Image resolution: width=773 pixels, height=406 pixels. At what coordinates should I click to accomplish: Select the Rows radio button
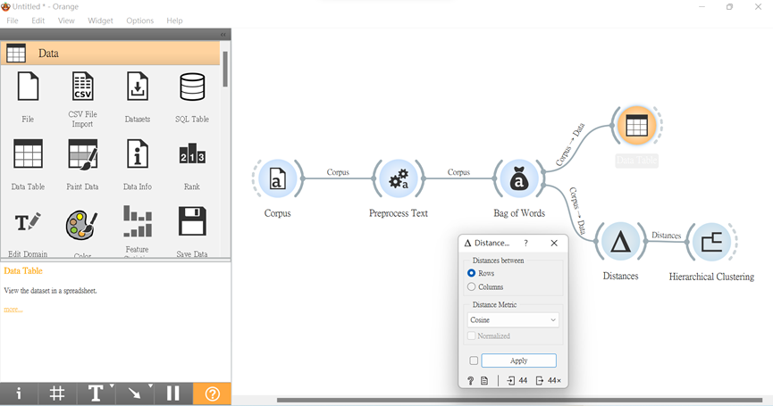(471, 273)
